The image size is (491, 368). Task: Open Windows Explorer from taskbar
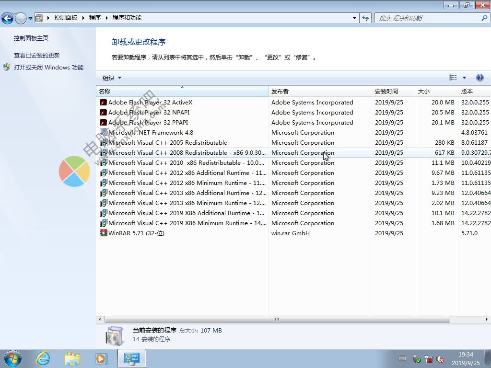[72, 358]
